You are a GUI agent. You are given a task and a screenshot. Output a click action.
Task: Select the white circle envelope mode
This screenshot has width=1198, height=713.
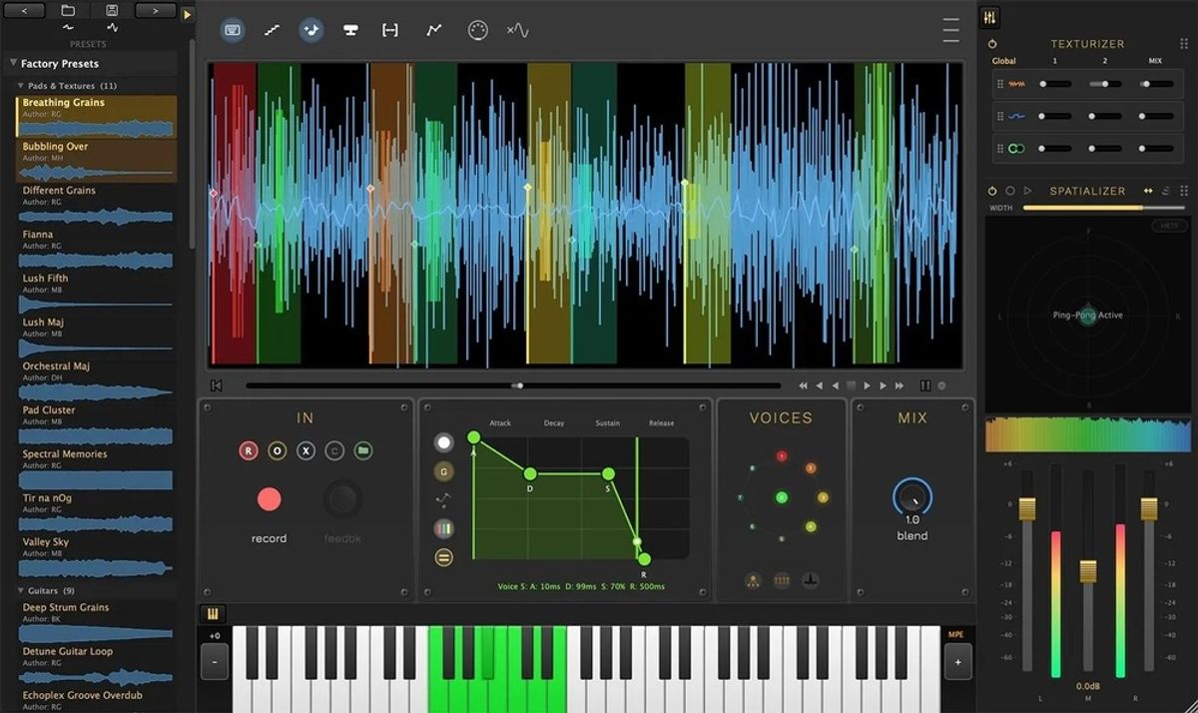[x=443, y=442]
